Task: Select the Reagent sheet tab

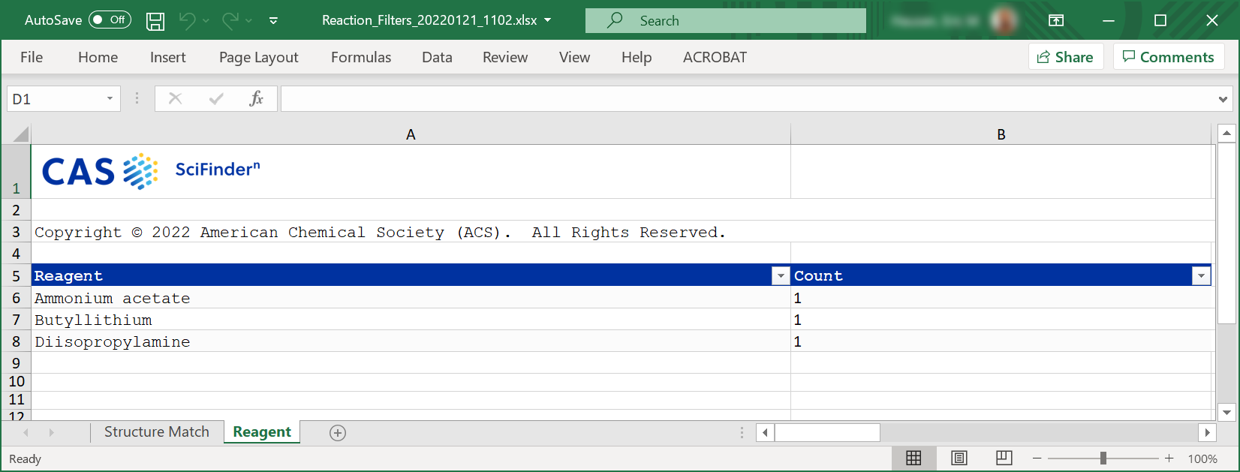Action: 262,431
